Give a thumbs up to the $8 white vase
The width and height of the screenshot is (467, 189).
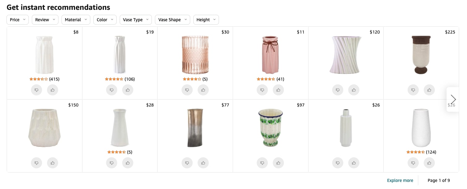click(x=52, y=90)
